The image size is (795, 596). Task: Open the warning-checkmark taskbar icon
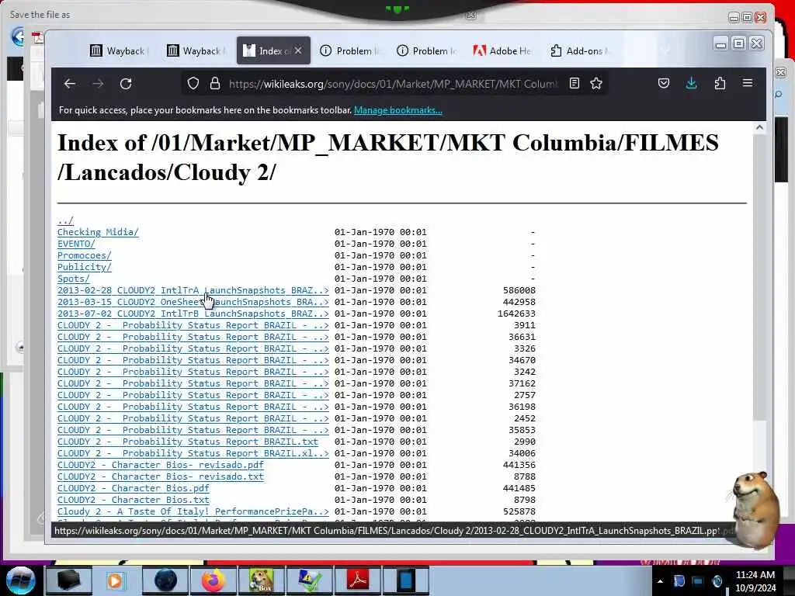click(309, 580)
